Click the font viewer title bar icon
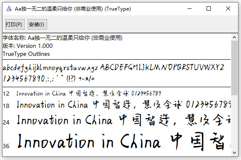The width and height of the screenshot is (241, 160). [x=9, y=9]
